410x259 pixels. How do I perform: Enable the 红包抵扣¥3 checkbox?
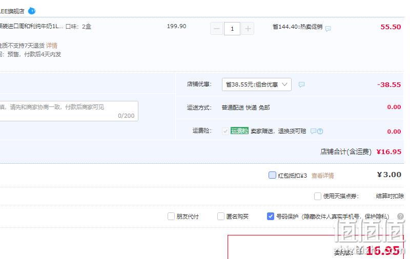click(272, 175)
